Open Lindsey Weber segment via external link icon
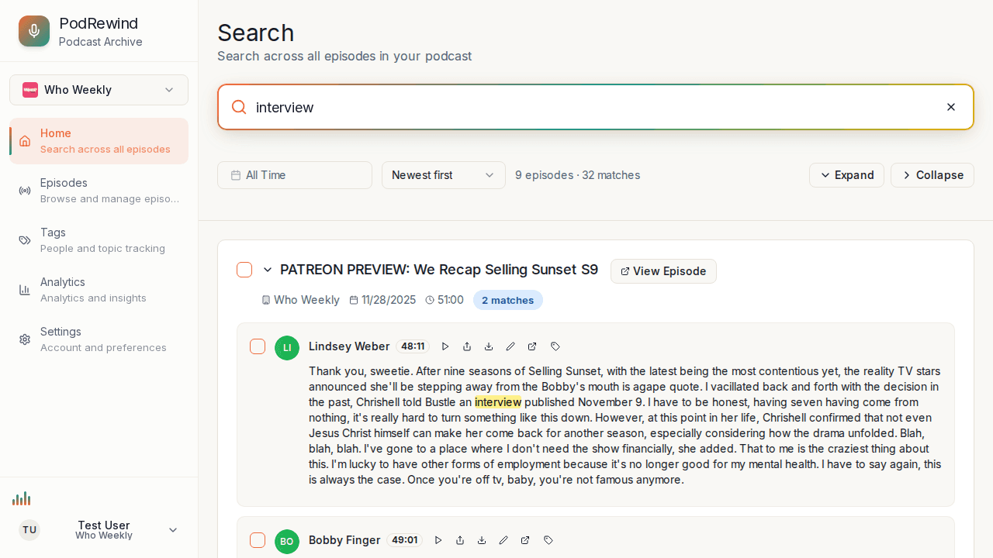The width and height of the screenshot is (993, 558). coord(532,346)
